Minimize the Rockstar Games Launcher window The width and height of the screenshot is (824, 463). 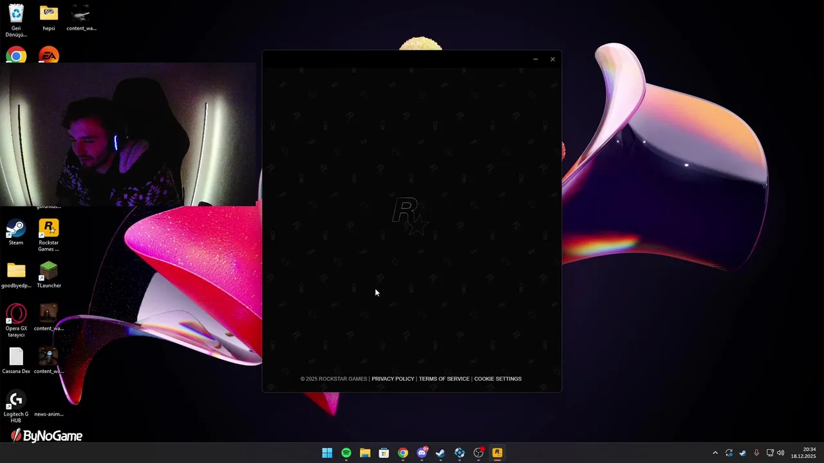[535, 59]
